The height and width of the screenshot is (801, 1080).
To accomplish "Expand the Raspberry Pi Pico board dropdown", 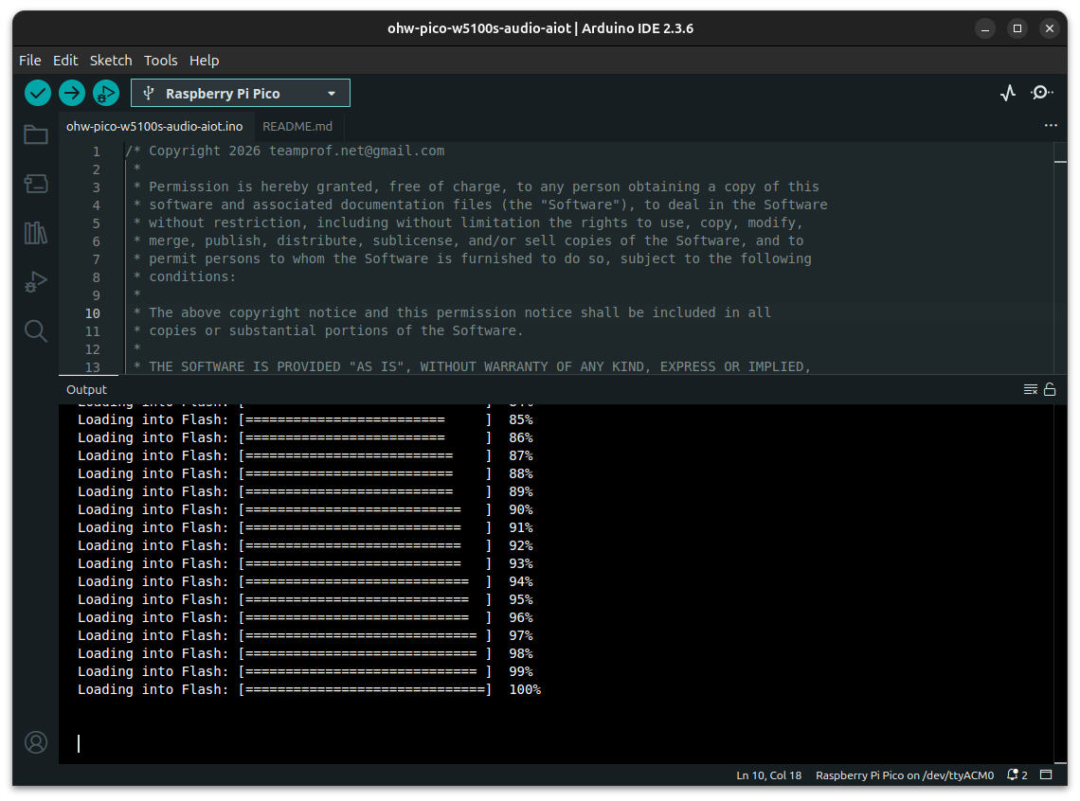I will click(241, 93).
